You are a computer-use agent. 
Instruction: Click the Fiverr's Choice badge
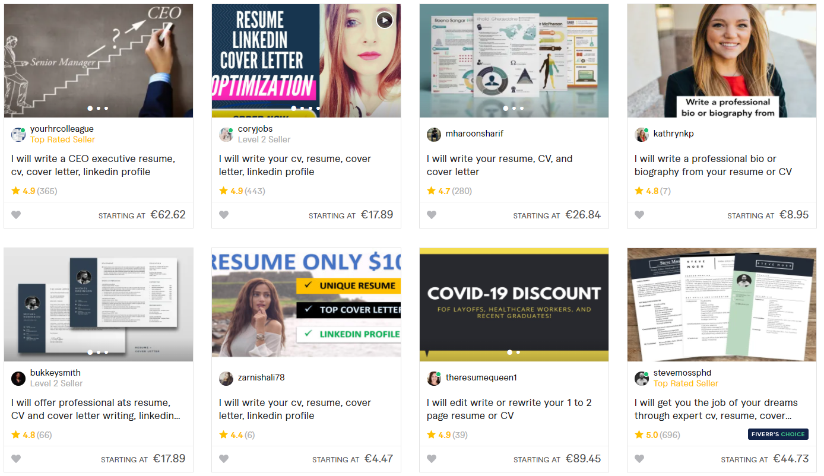778,434
